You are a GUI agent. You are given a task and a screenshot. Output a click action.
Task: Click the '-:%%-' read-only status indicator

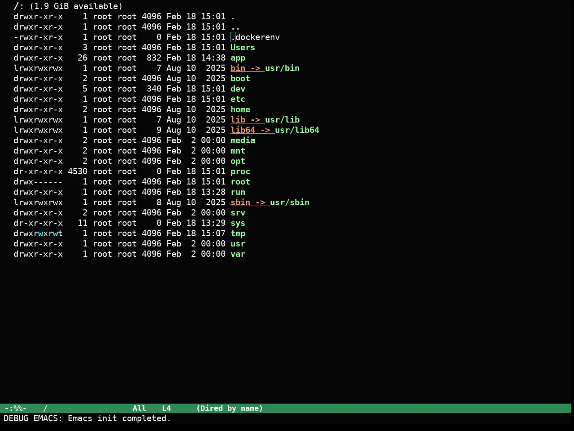tap(16, 408)
